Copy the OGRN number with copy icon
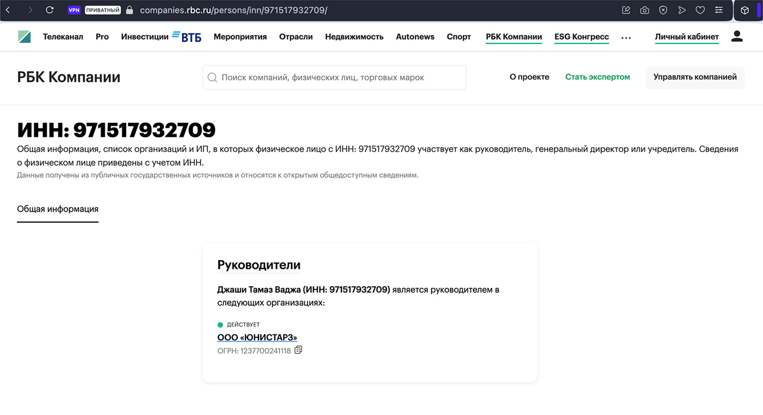 click(x=298, y=350)
